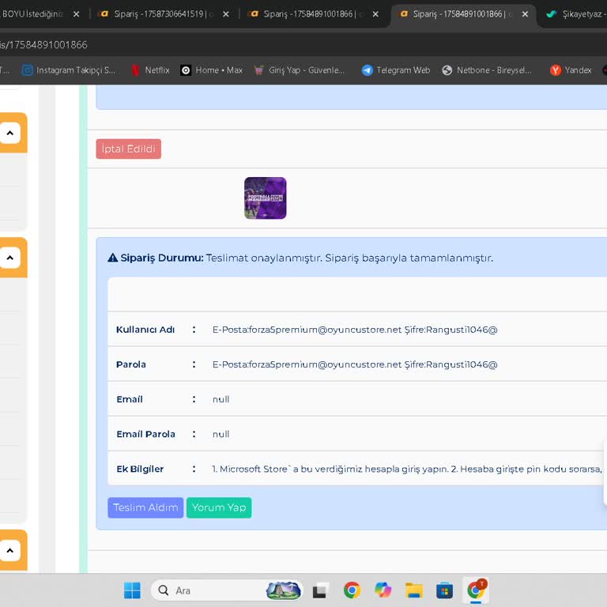Viewport: 607px width, 607px height.
Task: Open File Explorer from the taskbar
Action: coord(414,590)
